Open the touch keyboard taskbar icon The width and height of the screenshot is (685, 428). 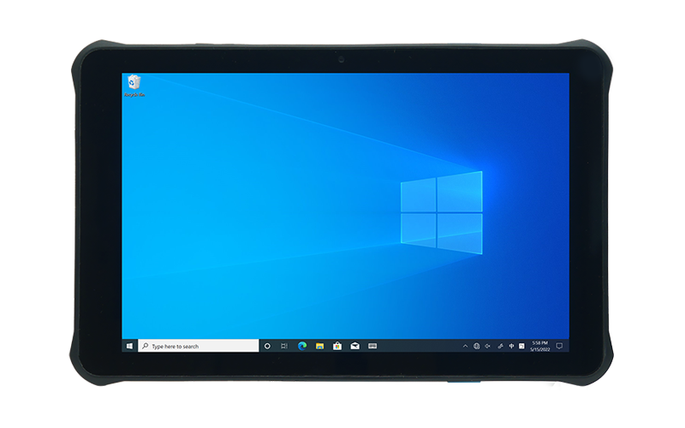tap(372, 346)
